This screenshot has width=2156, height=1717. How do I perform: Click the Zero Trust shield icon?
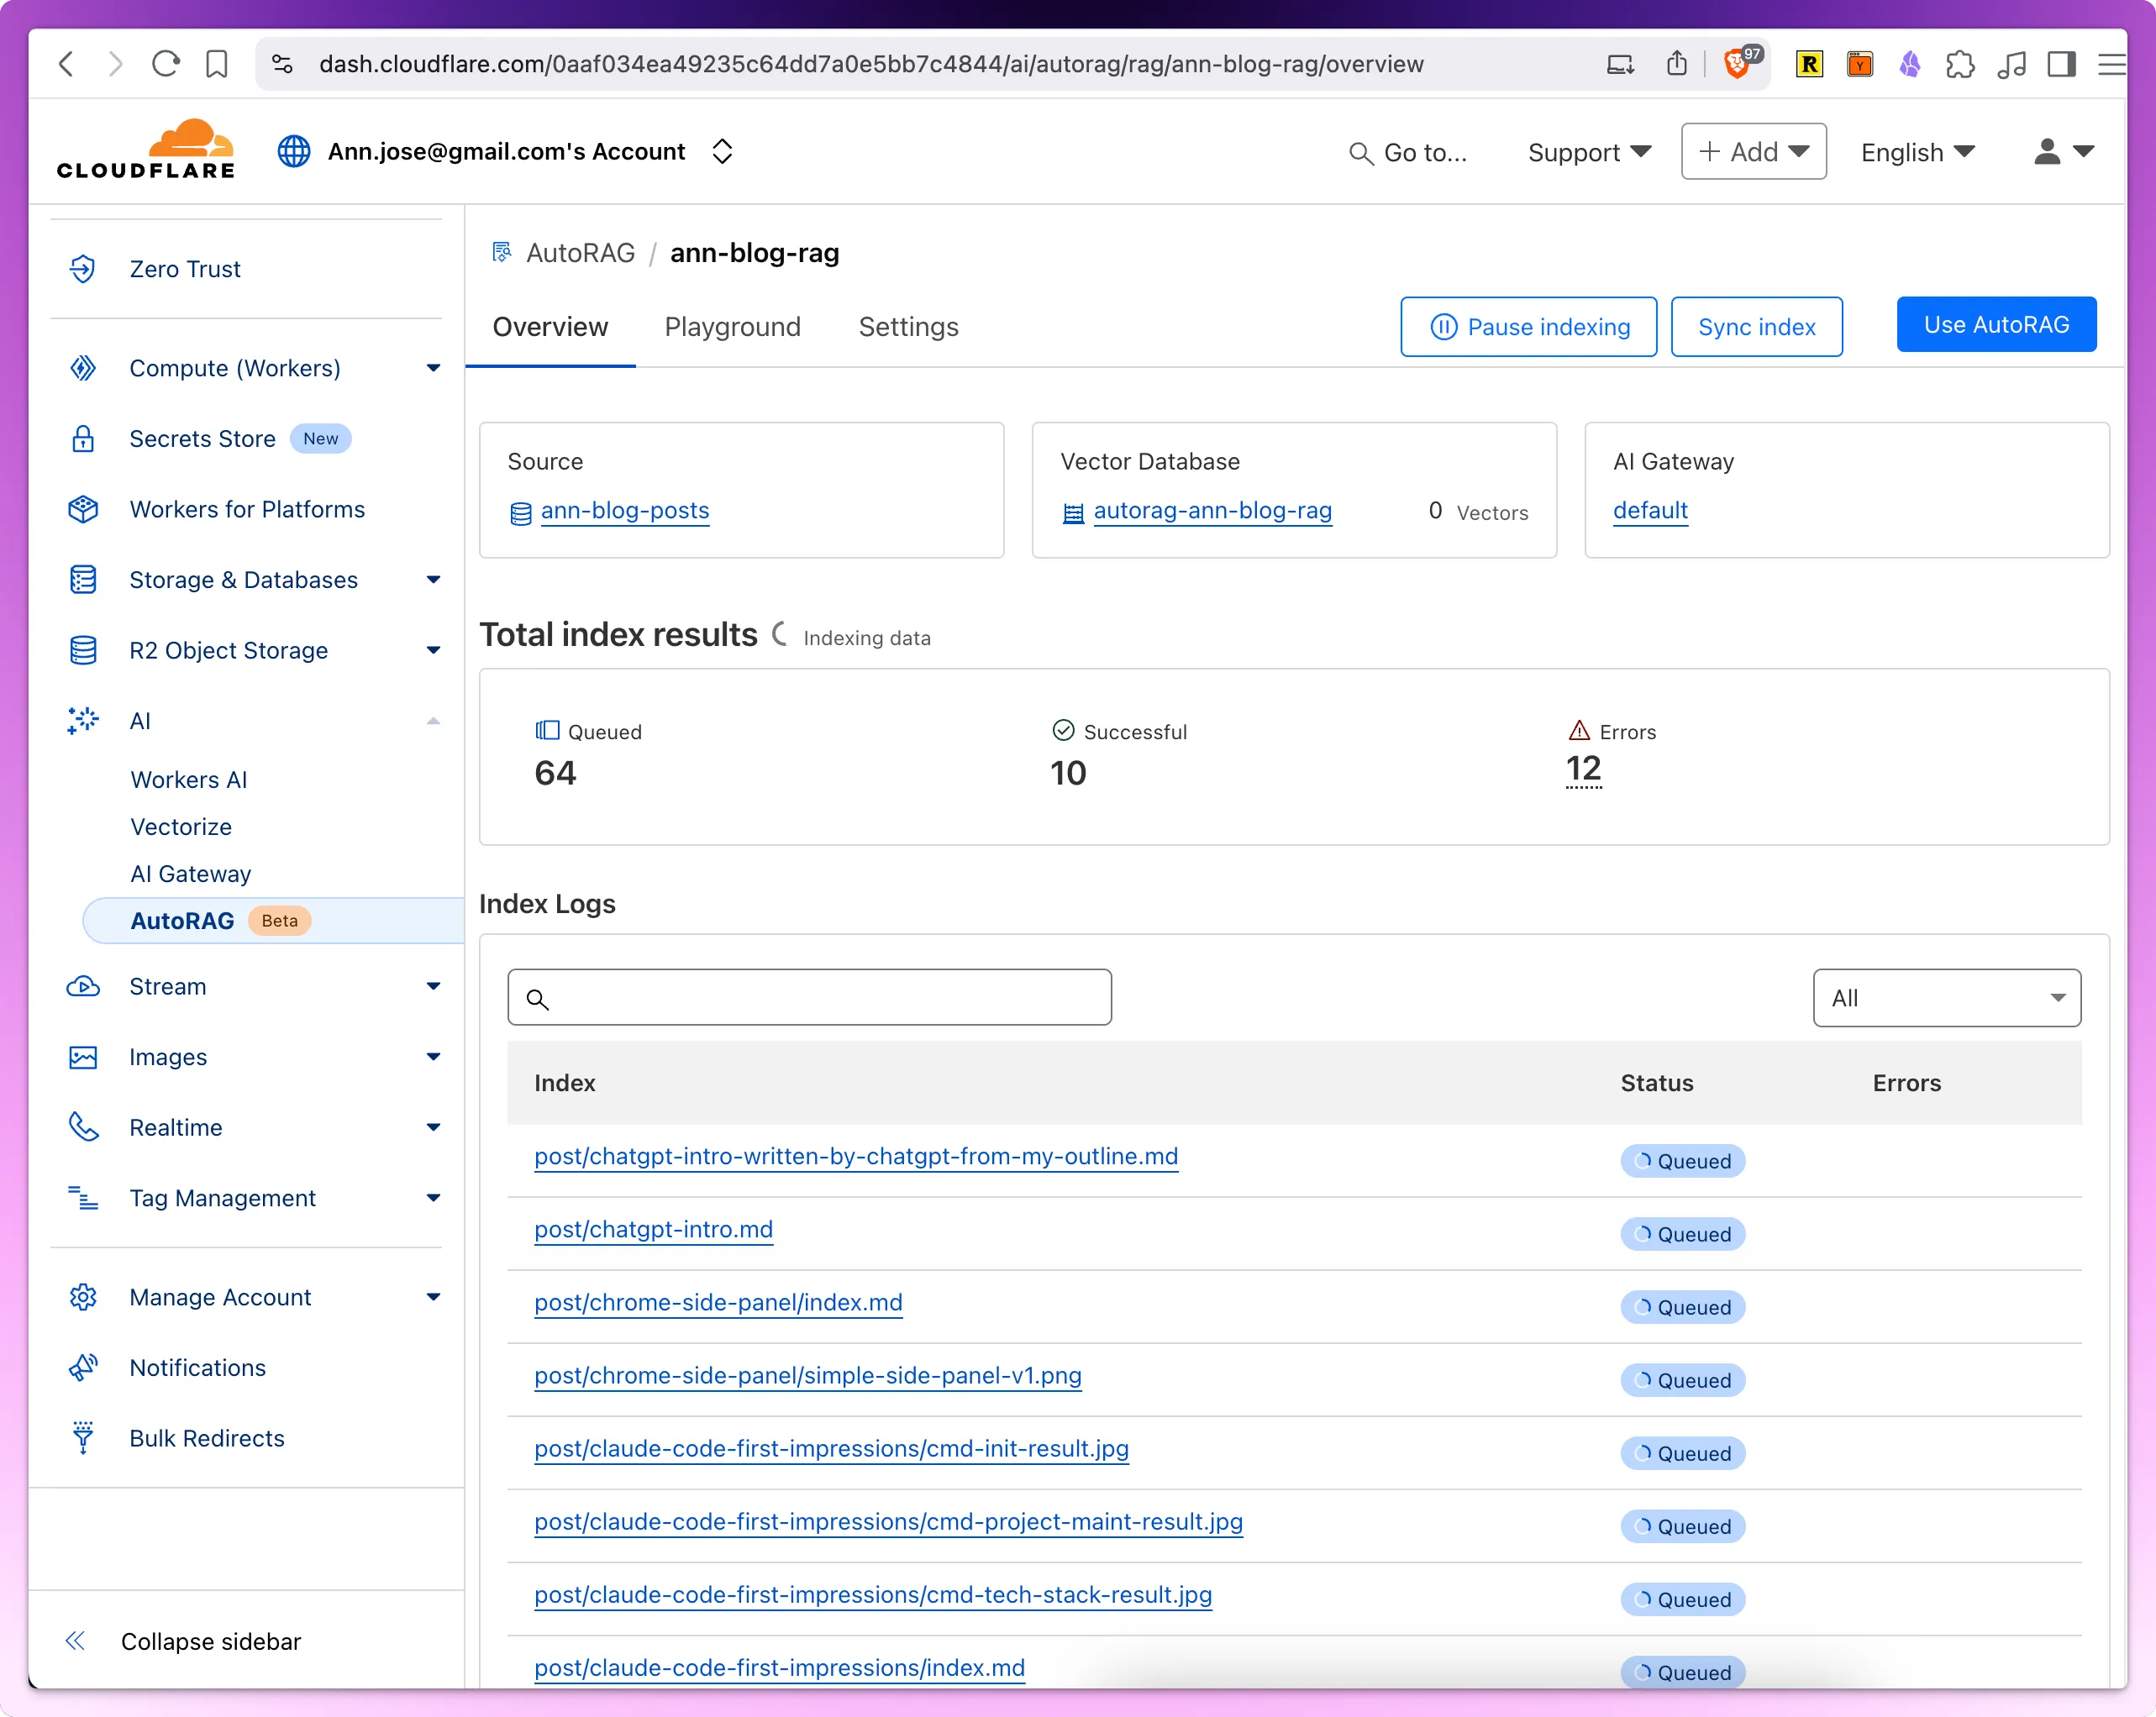point(83,269)
